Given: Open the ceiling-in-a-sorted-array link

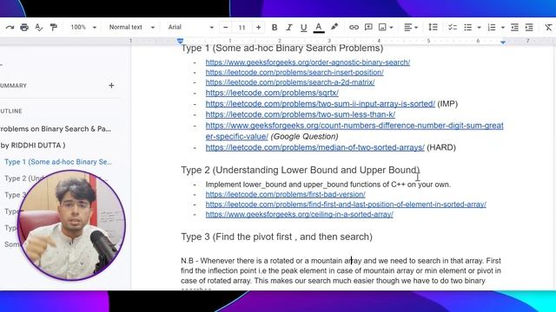Looking at the screenshot, I should coord(299,214).
